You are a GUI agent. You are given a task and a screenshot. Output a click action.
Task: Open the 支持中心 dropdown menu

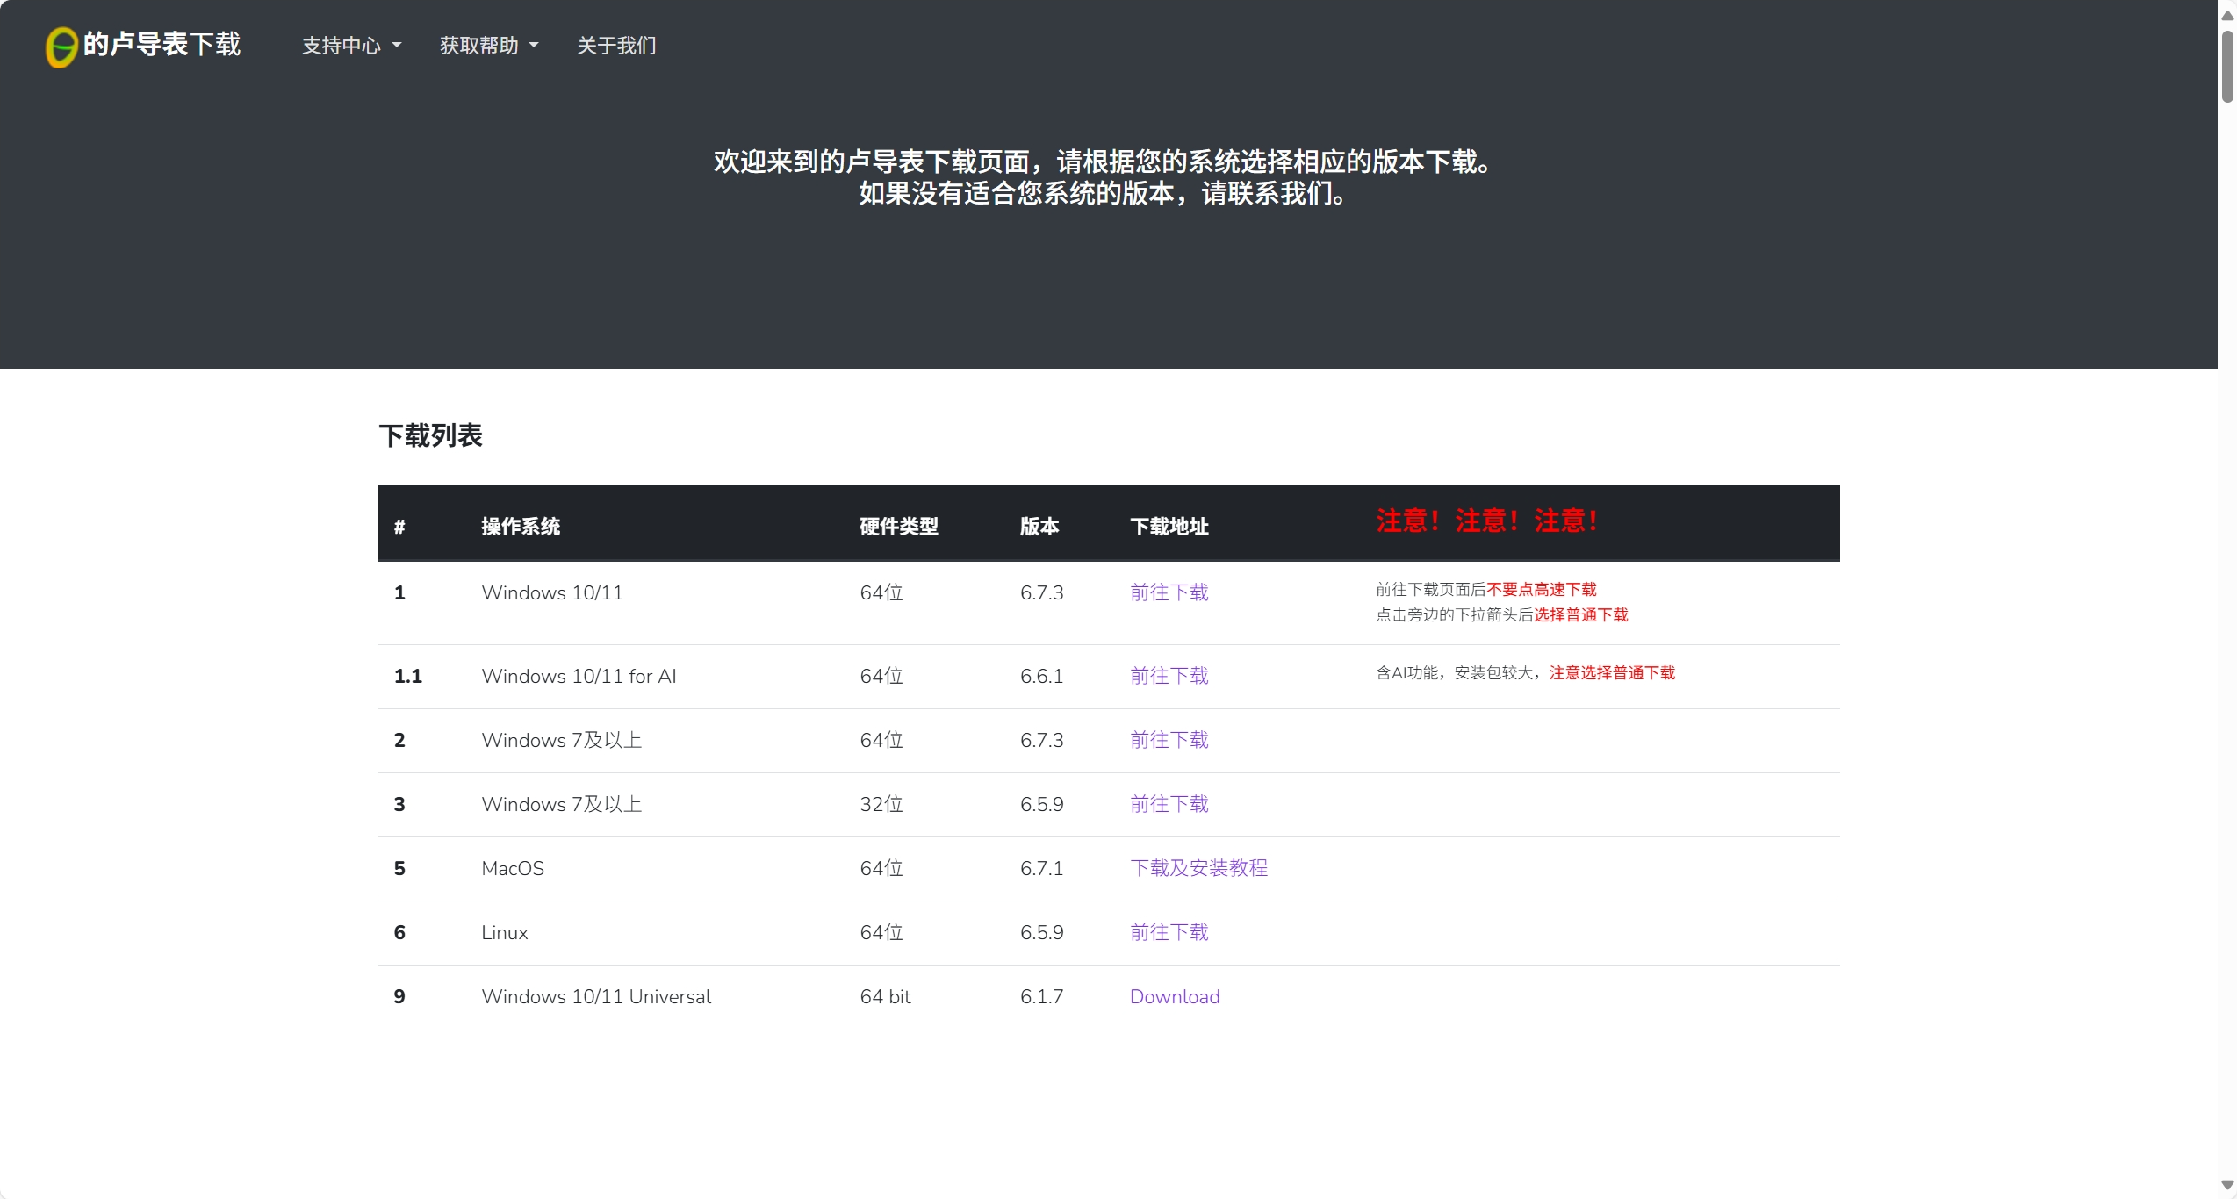351,46
